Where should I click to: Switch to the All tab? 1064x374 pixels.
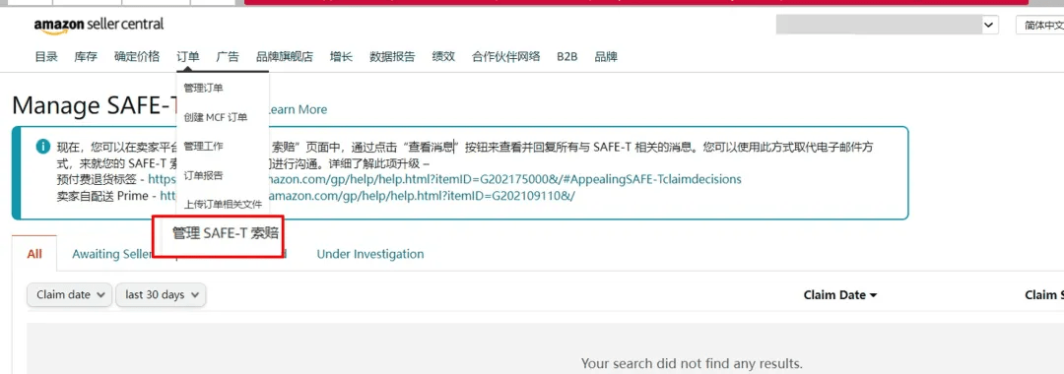(34, 254)
